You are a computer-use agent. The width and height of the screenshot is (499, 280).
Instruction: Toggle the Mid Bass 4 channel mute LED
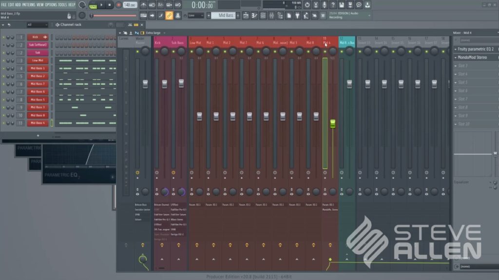(3, 123)
